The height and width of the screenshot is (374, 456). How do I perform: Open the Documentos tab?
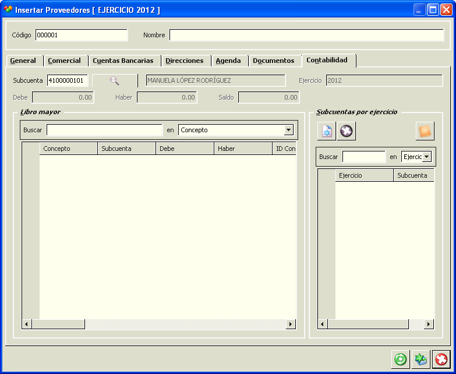(x=274, y=61)
